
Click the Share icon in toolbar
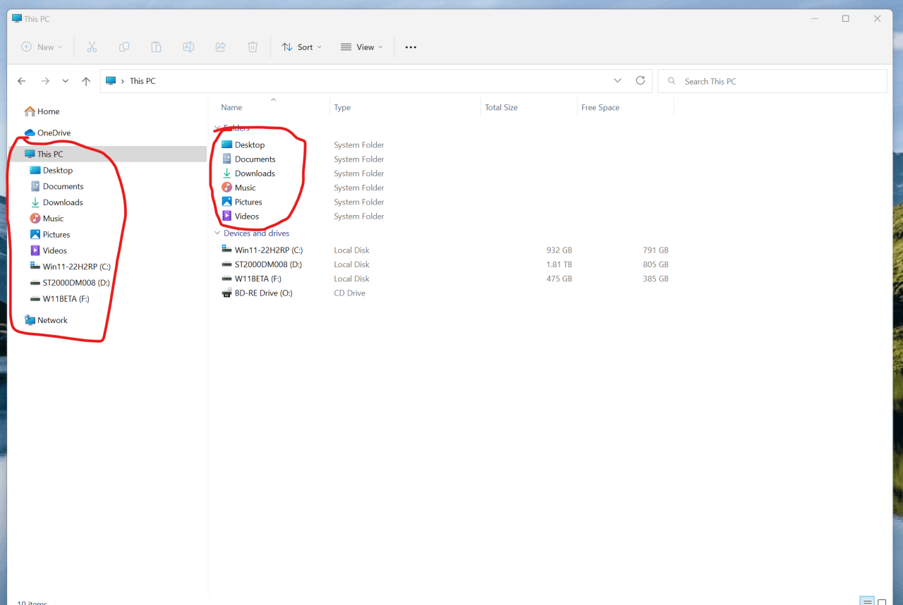click(220, 47)
